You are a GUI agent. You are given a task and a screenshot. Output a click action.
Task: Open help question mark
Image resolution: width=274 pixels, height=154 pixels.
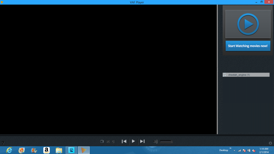(x=3, y=143)
